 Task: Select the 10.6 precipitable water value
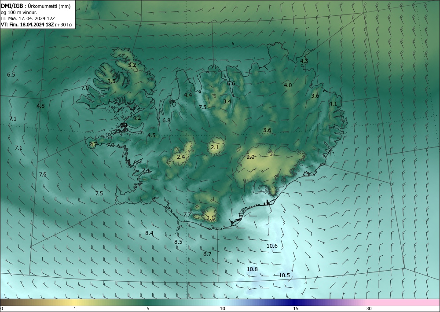tap(272, 246)
